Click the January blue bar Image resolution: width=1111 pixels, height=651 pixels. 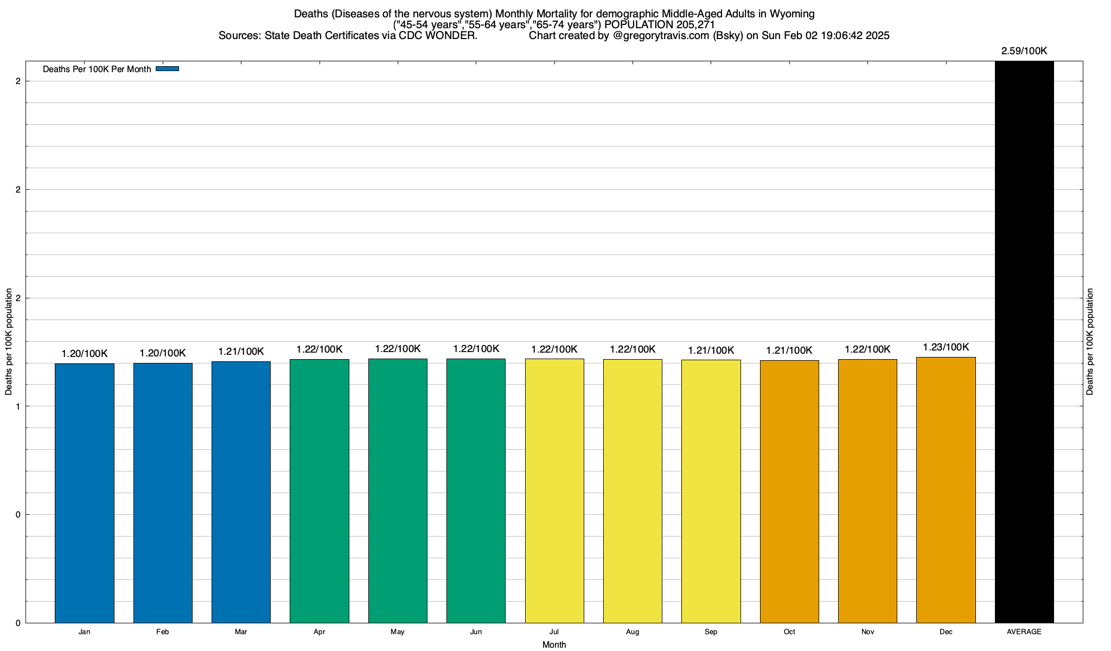(85, 493)
